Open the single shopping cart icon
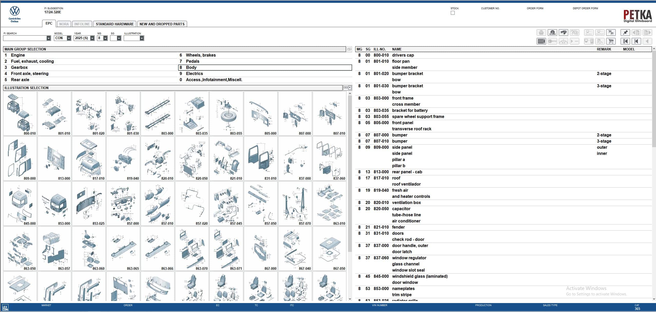Image resolution: width=656 pixels, height=312 pixels. (611, 41)
